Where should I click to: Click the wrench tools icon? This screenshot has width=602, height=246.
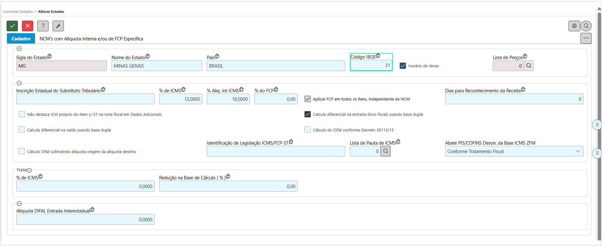click(x=58, y=26)
